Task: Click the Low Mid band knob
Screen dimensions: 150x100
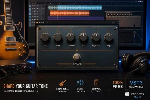Action: click(x=71, y=38)
